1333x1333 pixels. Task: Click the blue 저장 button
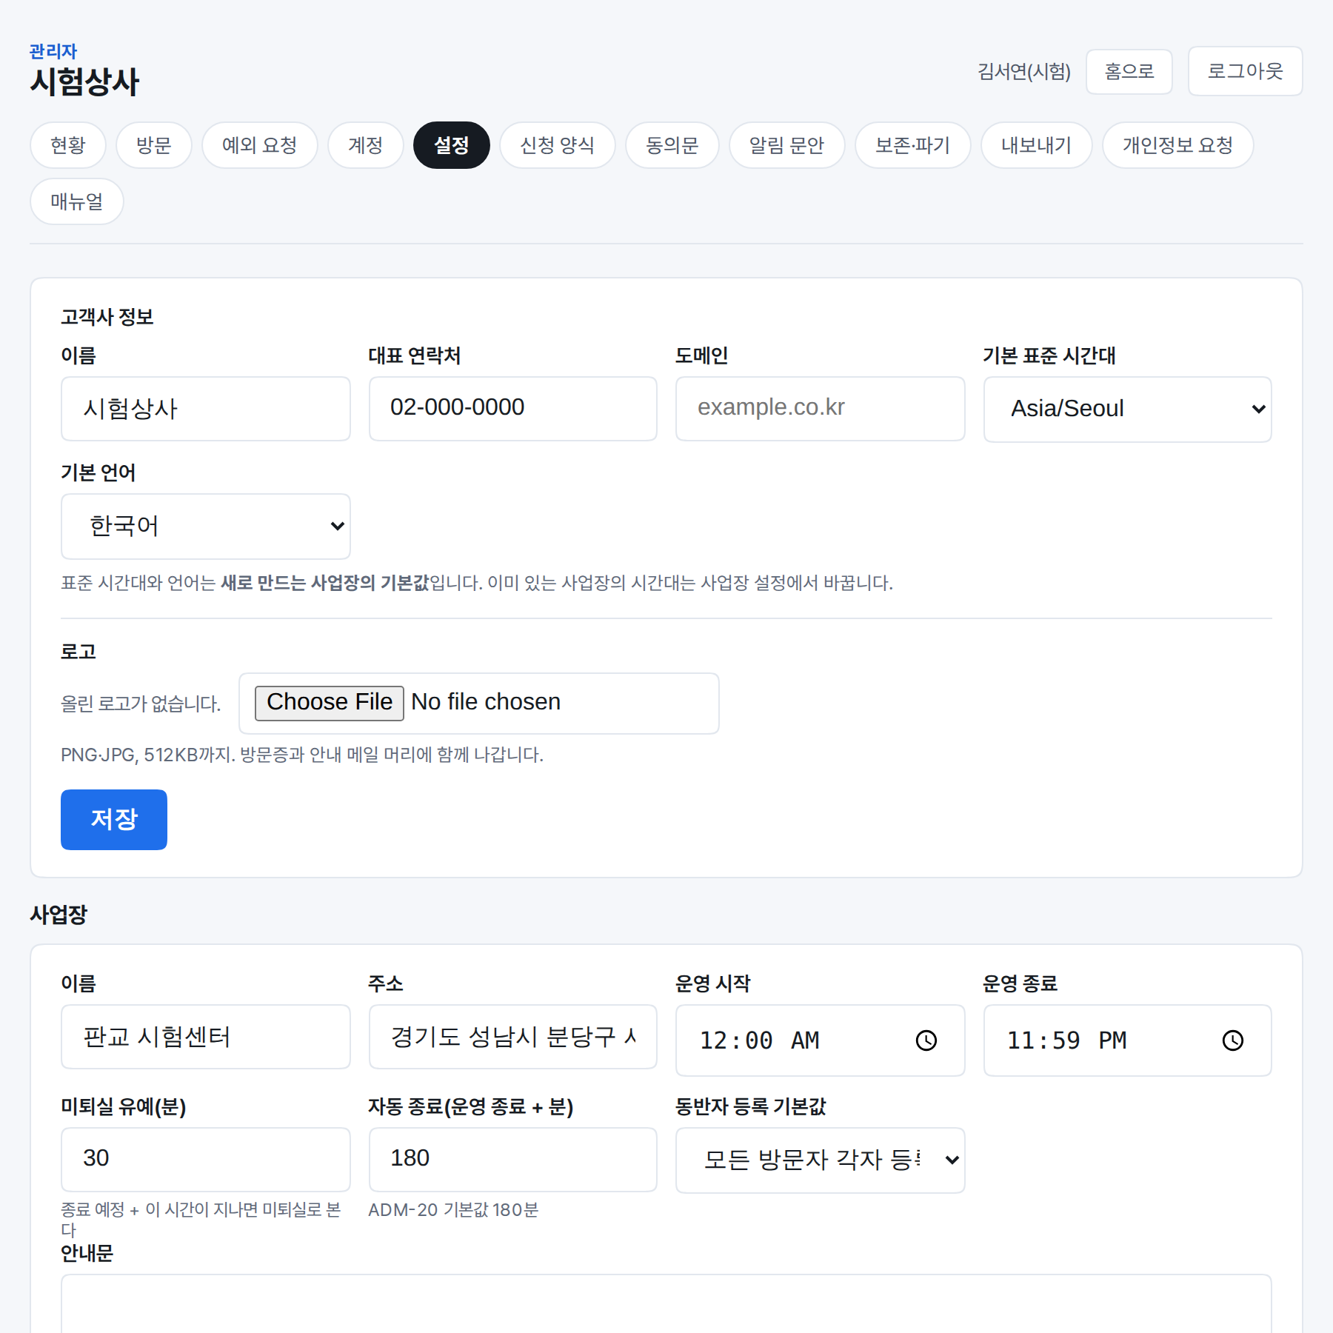[x=114, y=819]
